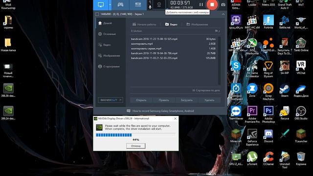The width and height of the screenshot is (313, 176).
Task: Click Отмена in NVIDIA driver dialog
Action: [x=136, y=146]
